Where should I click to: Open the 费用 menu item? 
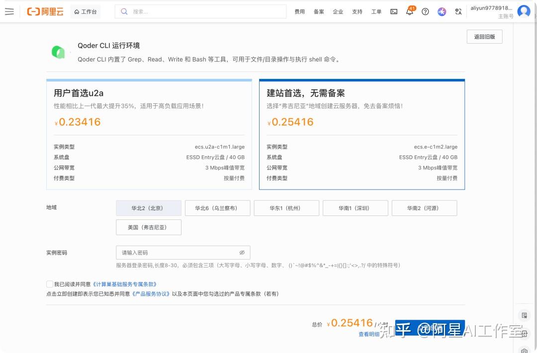point(299,11)
